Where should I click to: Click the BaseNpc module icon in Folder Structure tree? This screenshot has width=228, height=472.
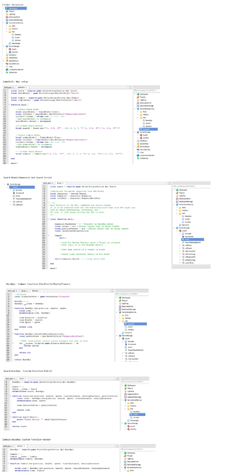click(13, 35)
